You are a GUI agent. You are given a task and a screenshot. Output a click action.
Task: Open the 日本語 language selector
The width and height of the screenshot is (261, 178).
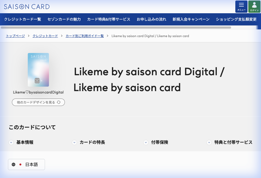(26, 164)
